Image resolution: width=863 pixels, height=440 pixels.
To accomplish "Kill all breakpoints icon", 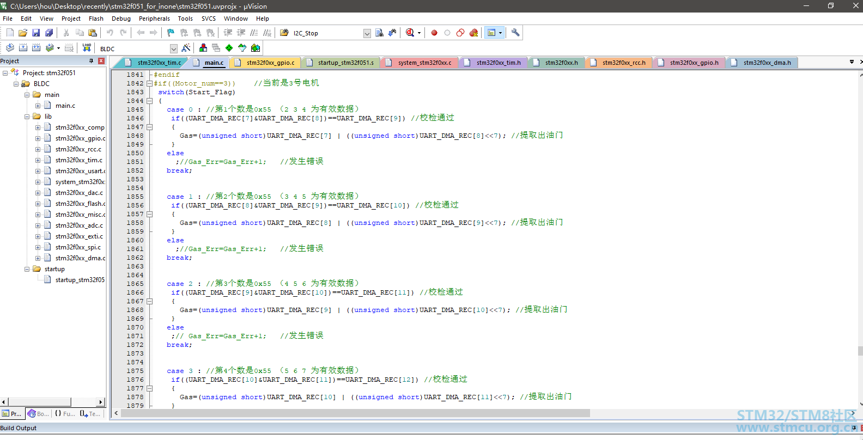I will pos(473,33).
